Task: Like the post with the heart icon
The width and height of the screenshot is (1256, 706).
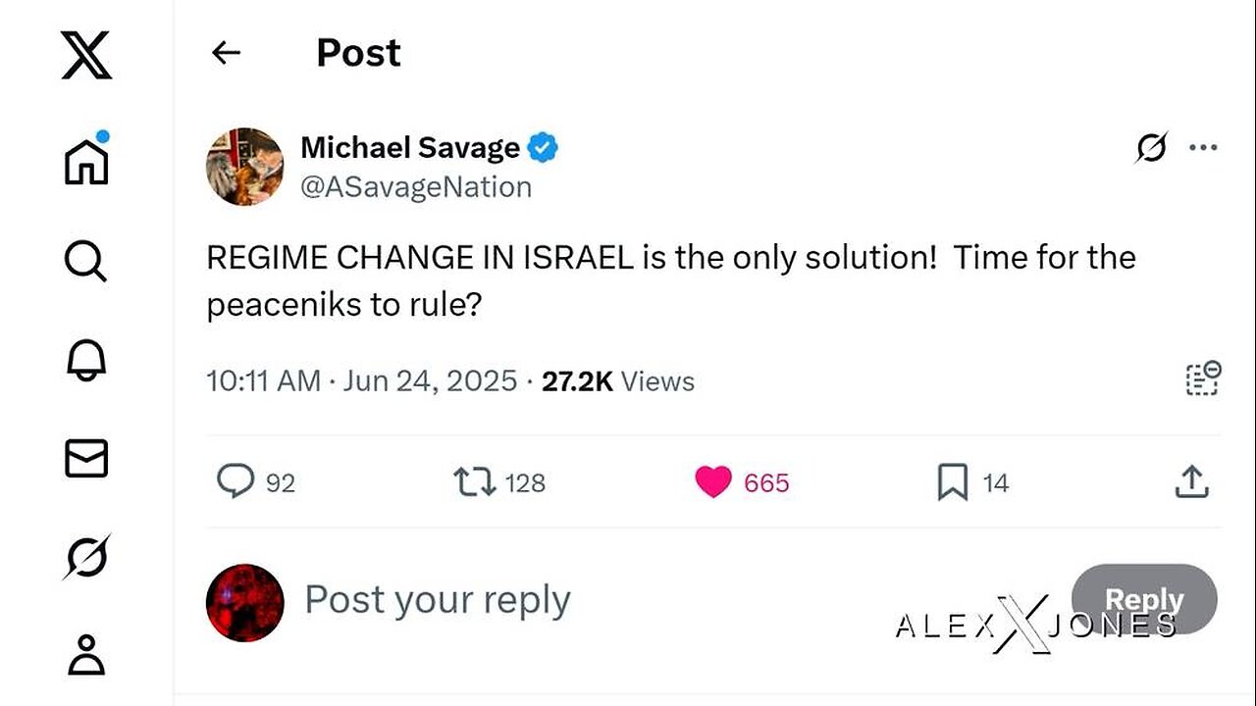Action: [713, 481]
